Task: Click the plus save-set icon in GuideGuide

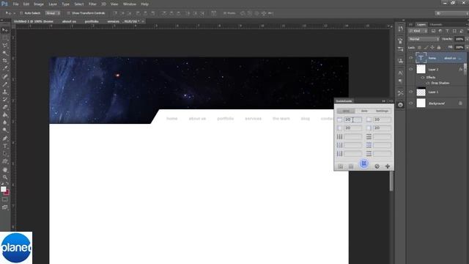Action: (x=388, y=166)
